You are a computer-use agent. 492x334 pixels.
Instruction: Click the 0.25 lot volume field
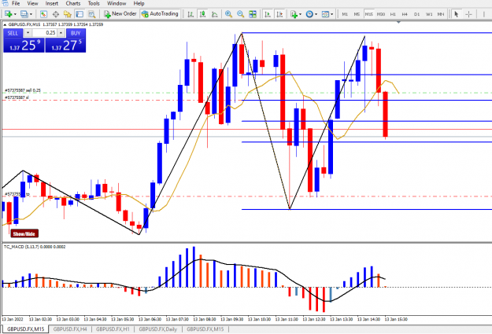pyautogui.click(x=44, y=33)
